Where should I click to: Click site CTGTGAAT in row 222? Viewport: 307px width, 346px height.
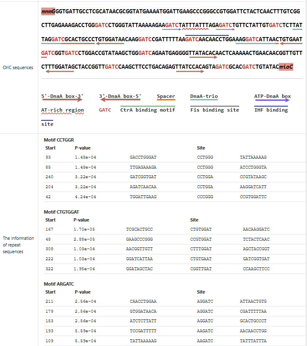point(201,259)
